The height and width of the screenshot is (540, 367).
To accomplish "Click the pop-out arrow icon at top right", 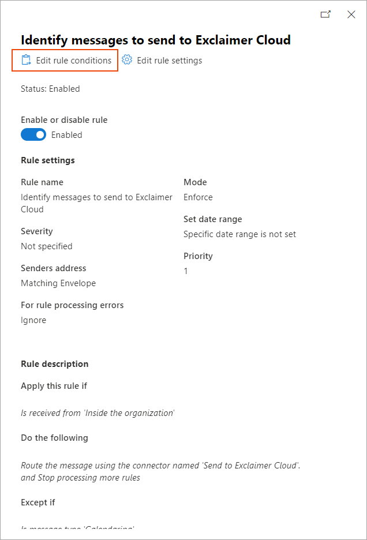I will point(325,14).
